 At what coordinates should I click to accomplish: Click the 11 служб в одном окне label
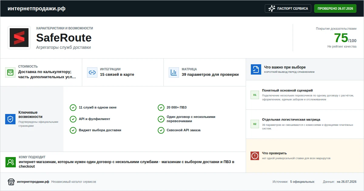coord(98,108)
